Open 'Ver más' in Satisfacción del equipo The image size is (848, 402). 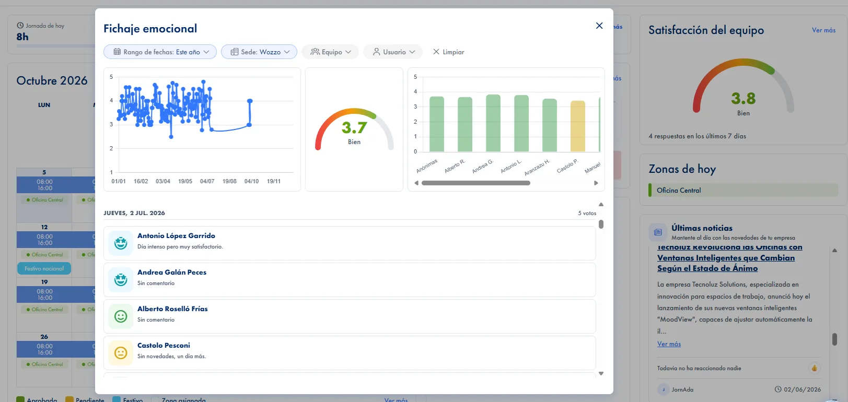coord(823,30)
